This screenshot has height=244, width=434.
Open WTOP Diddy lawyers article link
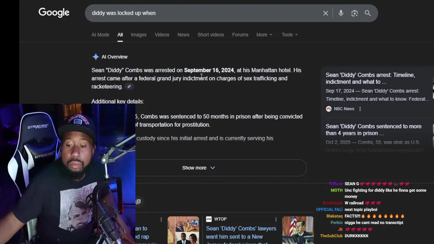pyautogui.click(x=241, y=234)
